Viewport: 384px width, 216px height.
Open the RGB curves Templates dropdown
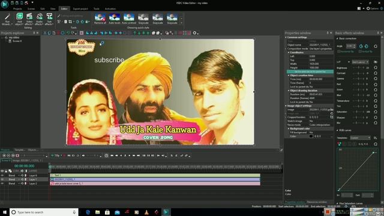coord(360,138)
